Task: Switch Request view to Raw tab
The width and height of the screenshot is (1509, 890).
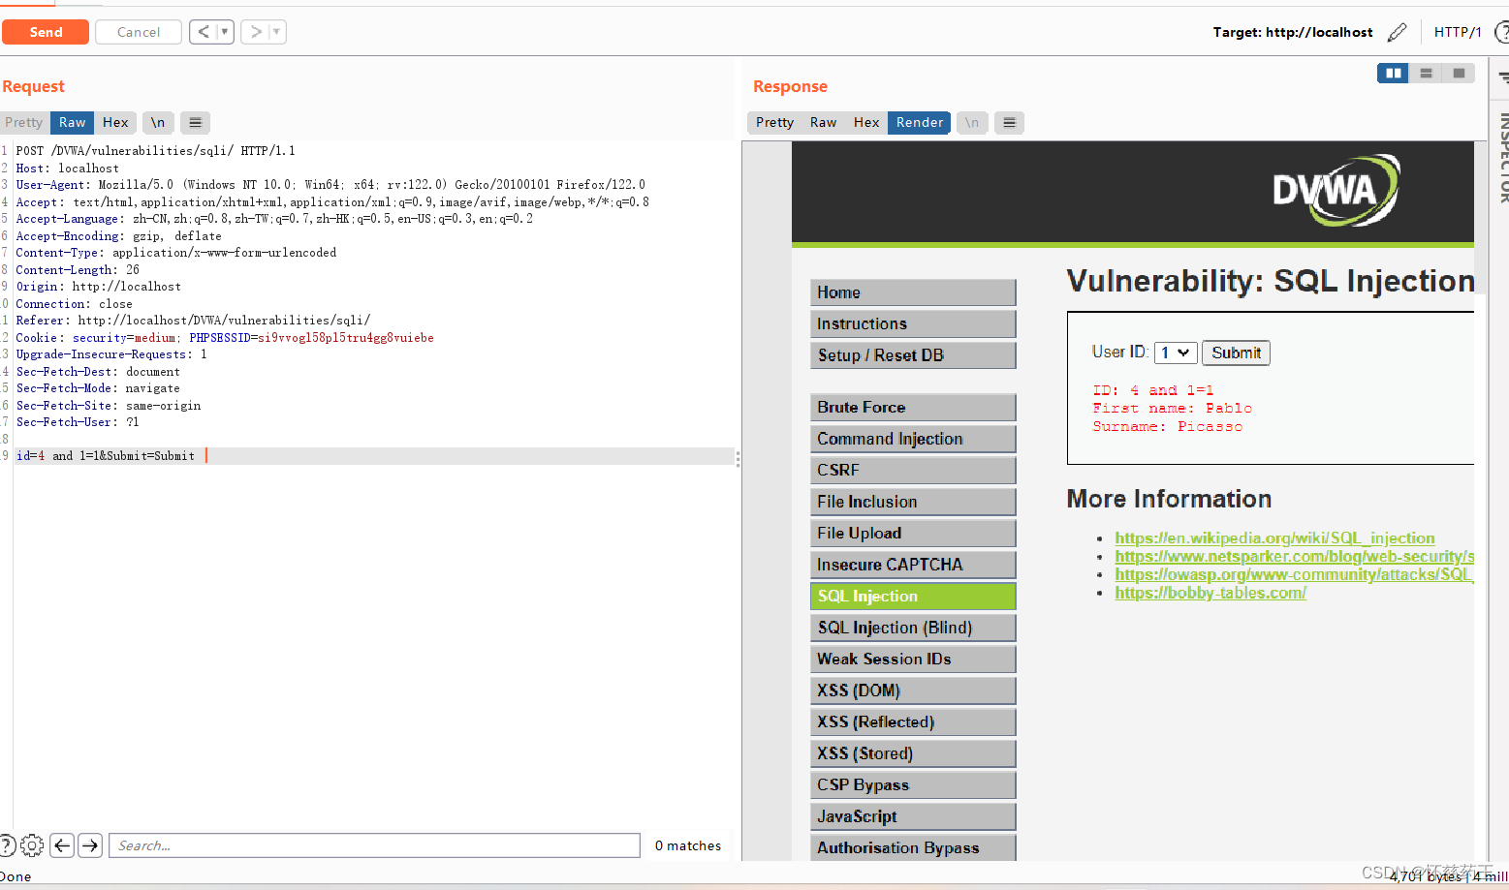Action: pyautogui.click(x=73, y=122)
